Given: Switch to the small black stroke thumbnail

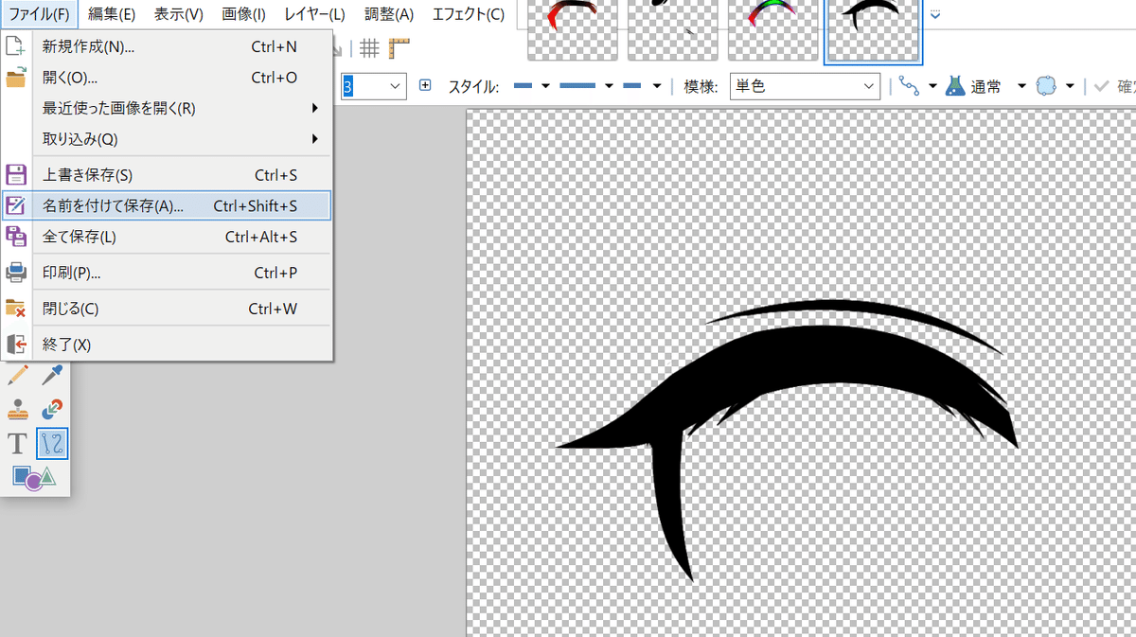Looking at the screenshot, I should point(672,30).
